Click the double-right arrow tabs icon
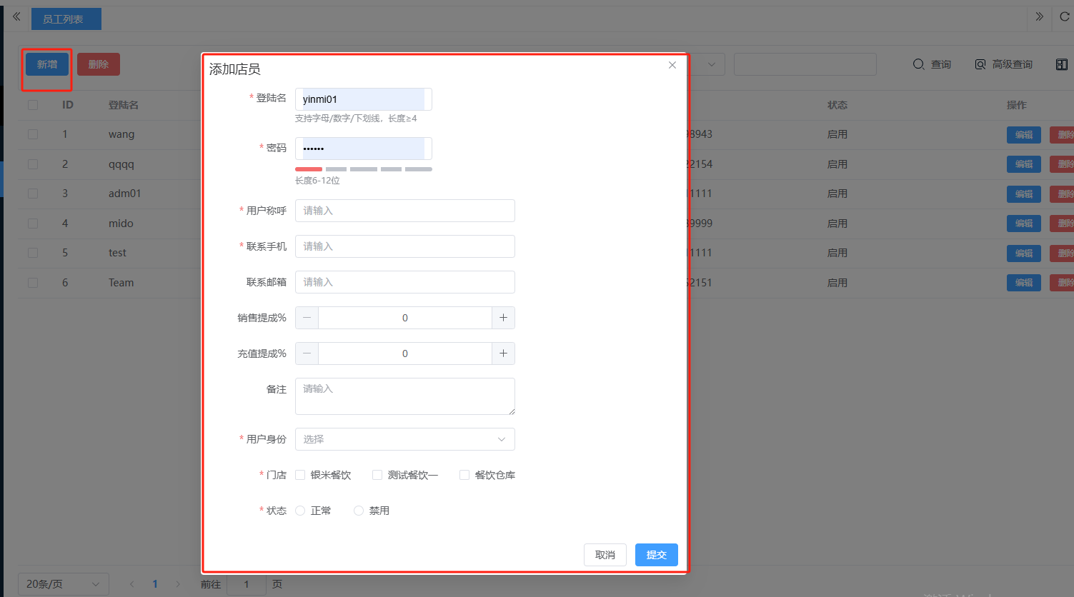The width and height of the screenshot is (1074, 597). [1039, 16]
